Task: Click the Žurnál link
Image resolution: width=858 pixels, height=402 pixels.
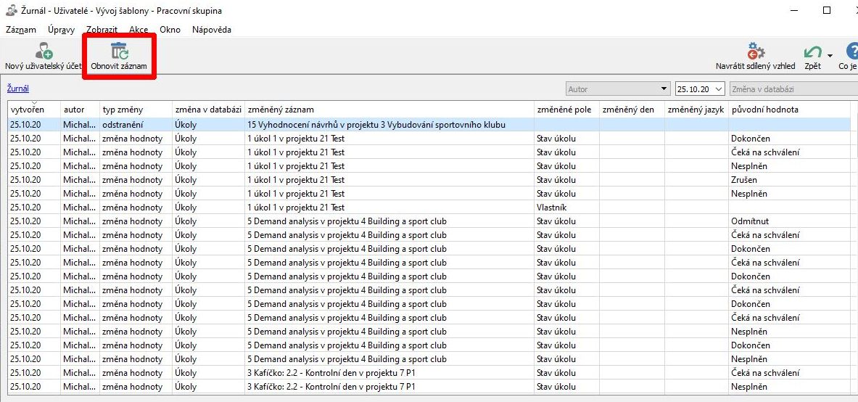Action: (x=18, y=89)
